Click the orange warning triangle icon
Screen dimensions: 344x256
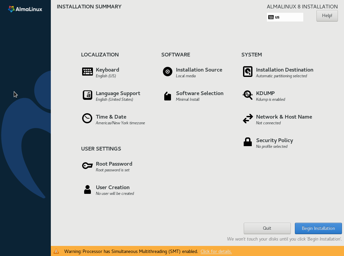[57, 251]
